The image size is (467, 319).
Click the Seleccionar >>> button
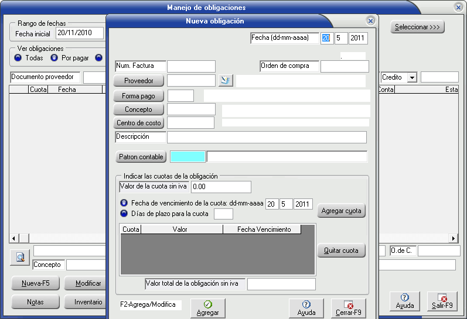pyautogui.click(x=417, y=27)
